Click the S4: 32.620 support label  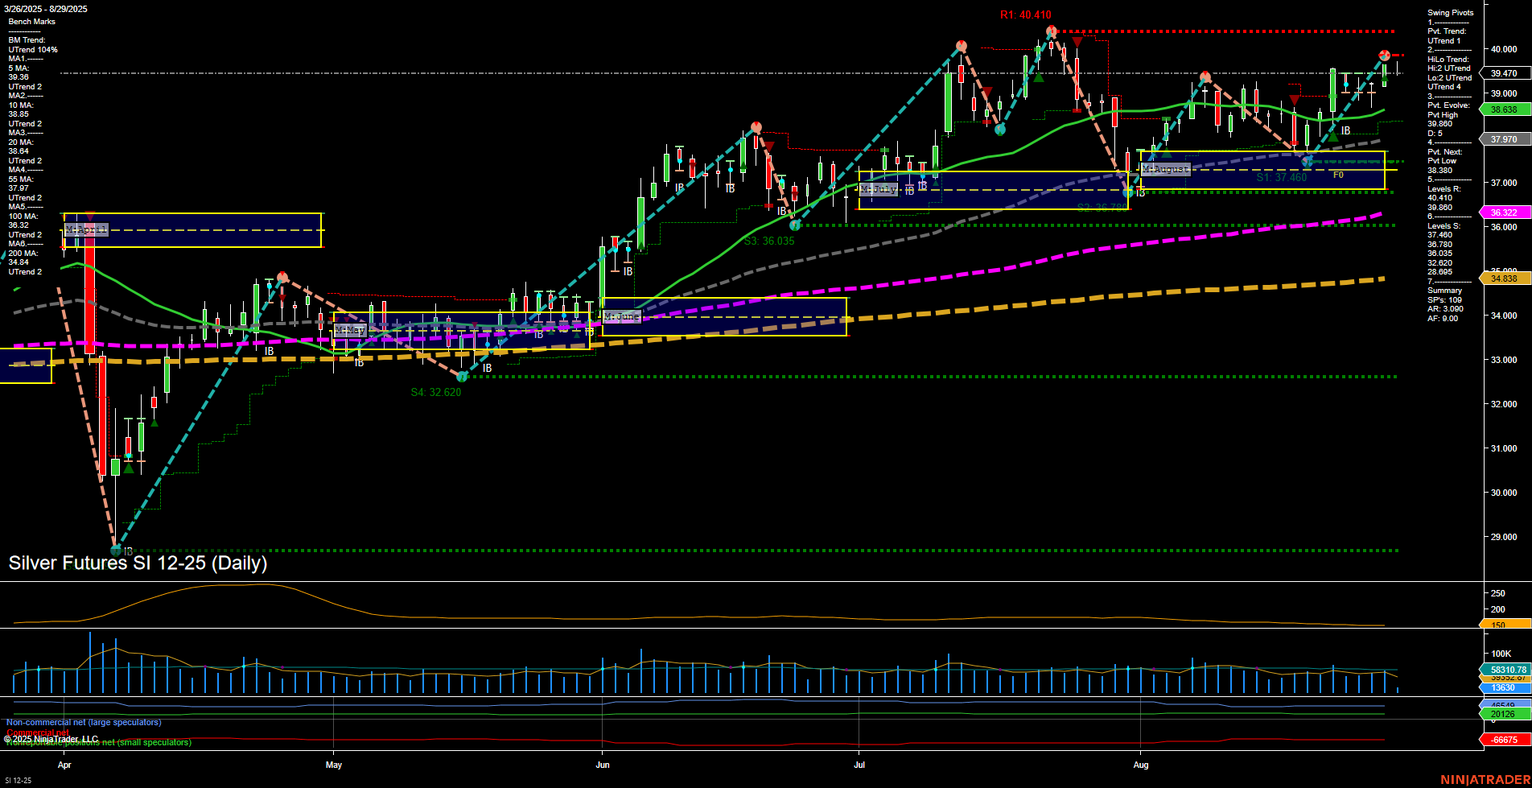[436, 393]
